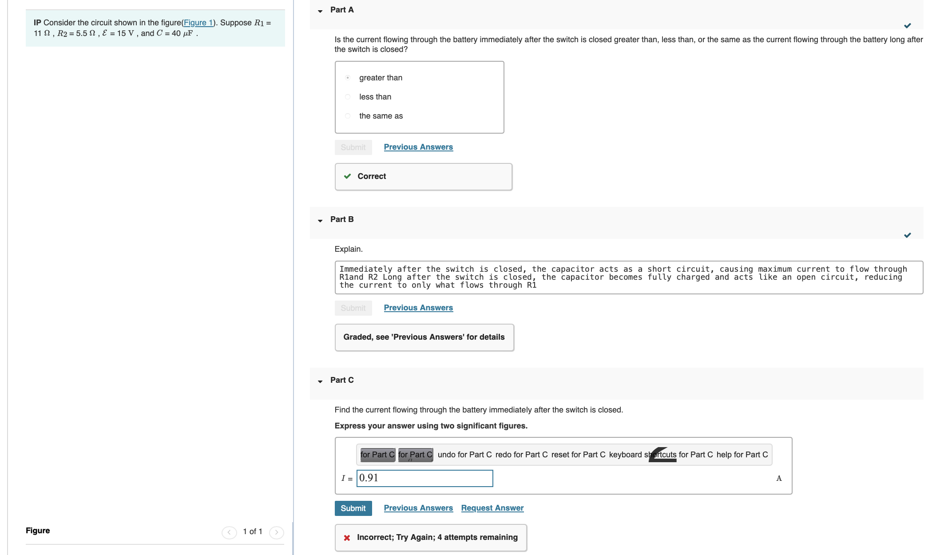Screen dimensions: 944x555
Task: Select 'the same as' radio option
Action: [348, 116]
